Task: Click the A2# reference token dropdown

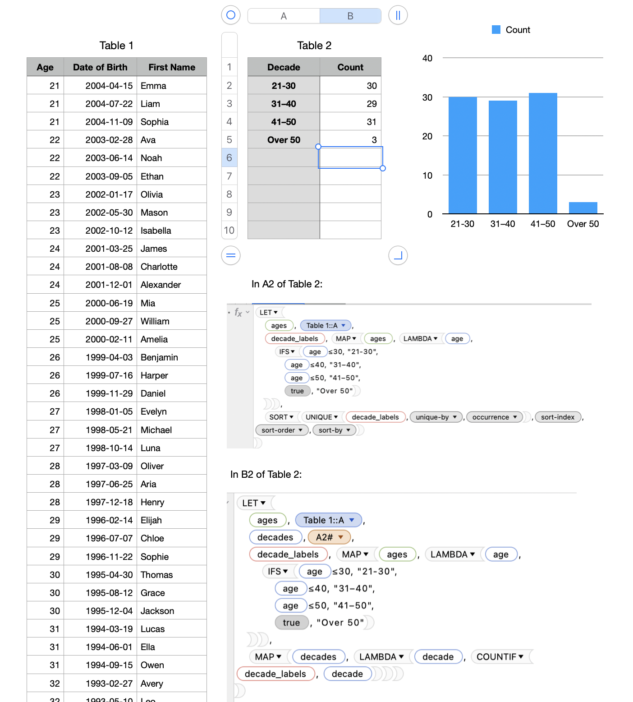Action: tap(341, 537)
